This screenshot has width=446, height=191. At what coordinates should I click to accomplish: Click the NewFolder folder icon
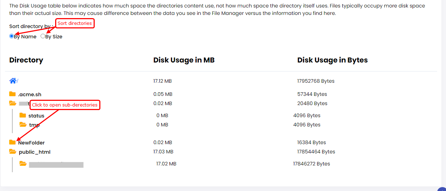[13, 142]
